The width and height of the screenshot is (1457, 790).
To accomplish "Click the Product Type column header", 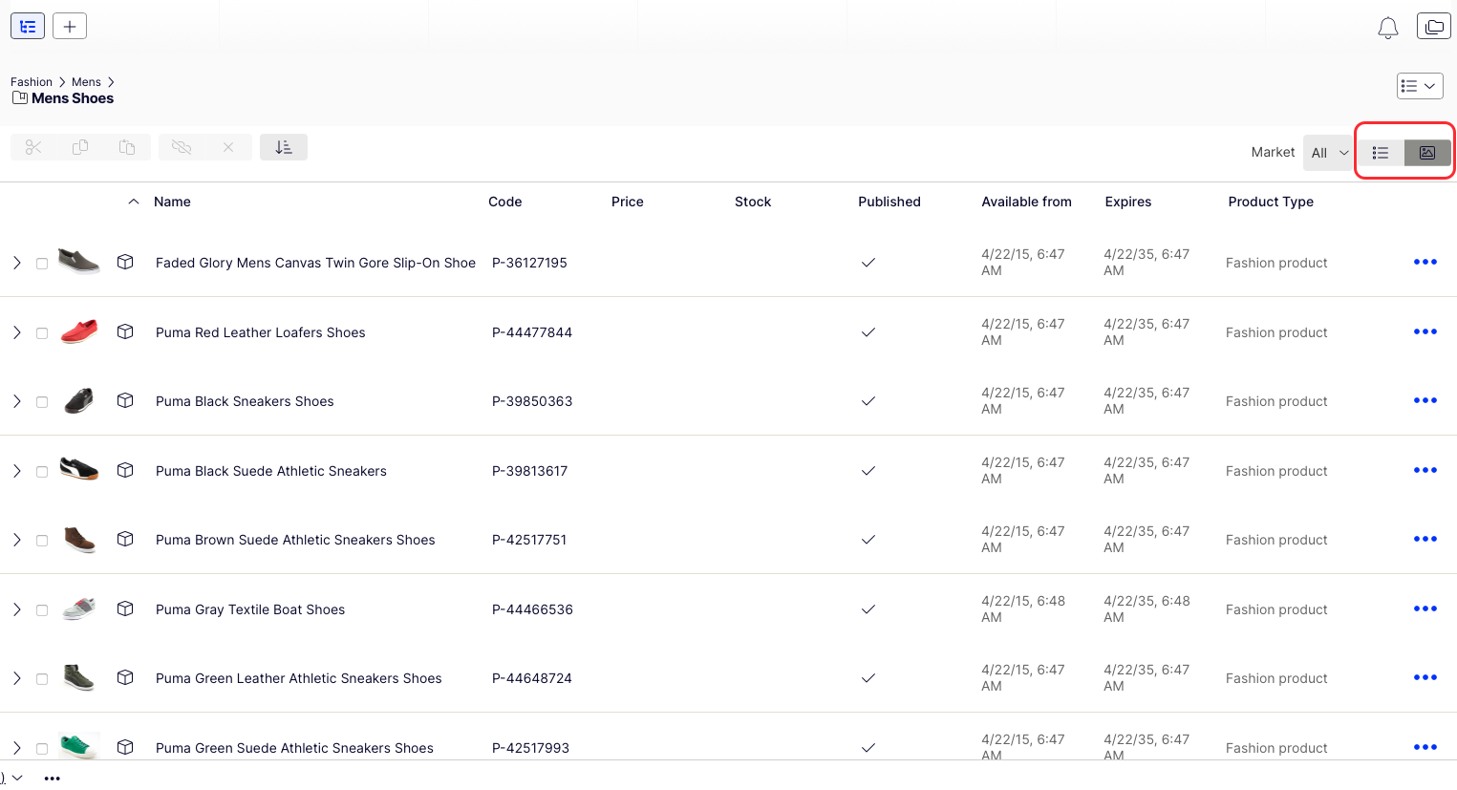I will [x=1271, y=202].
